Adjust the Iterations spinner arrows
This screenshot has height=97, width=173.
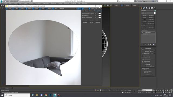154,51
